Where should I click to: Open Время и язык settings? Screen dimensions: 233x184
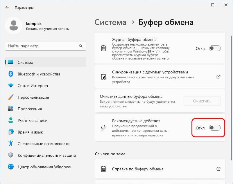(46, 132)
